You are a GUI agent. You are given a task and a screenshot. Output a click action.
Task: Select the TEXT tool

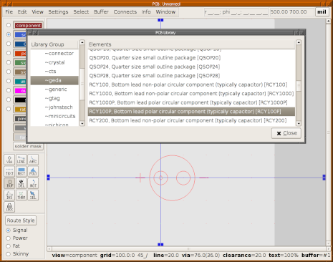(x=9, y=171)
